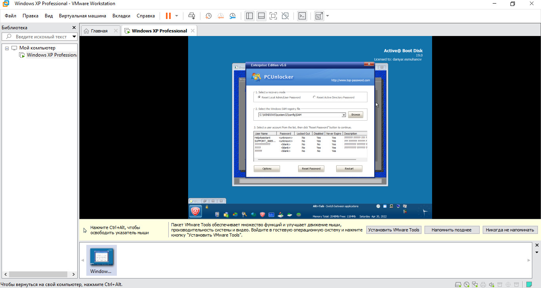Select Windows XP Professional in library tree

coord(51,55)
